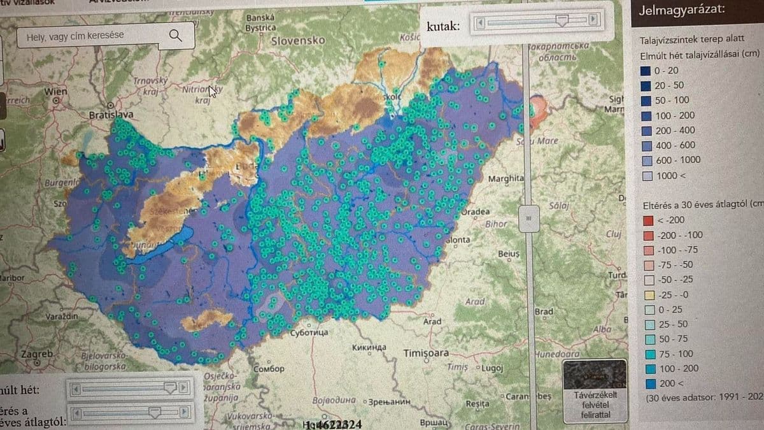Viewport: 764px width, 430px height.
Task: Click left arrow of the kutak slider
Action: (x=481, y=22)
